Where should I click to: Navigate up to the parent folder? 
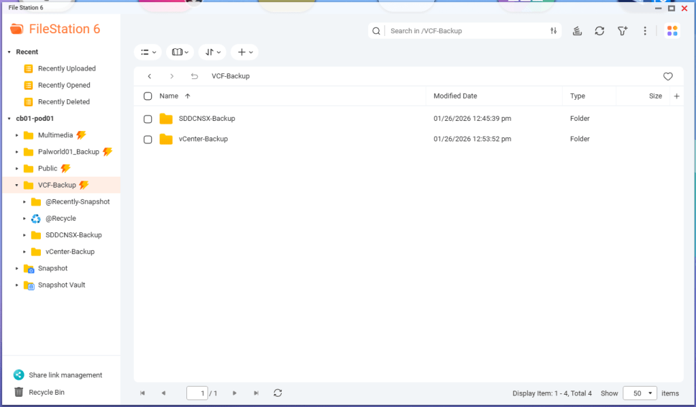[195, 76]
